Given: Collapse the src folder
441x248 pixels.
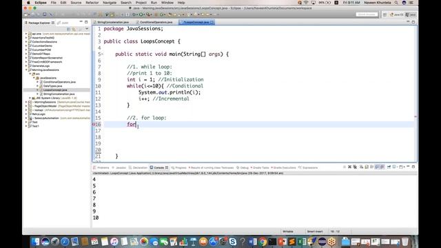Looking at the screenshot, I should tap(30, 74).
